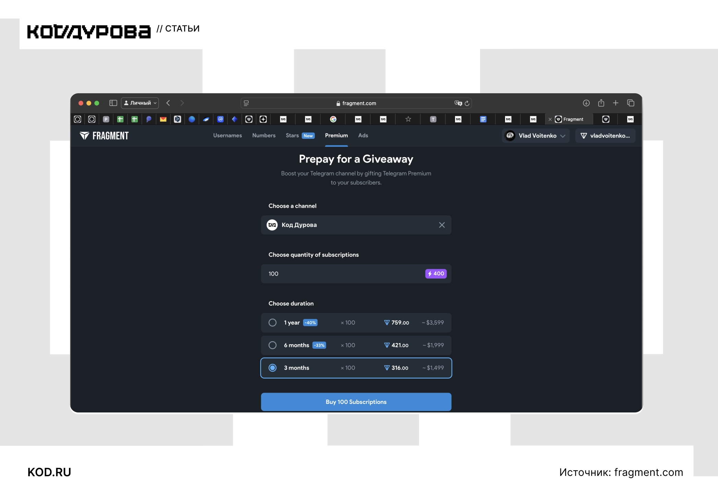Open the Ads section

(x=363, y=135)
